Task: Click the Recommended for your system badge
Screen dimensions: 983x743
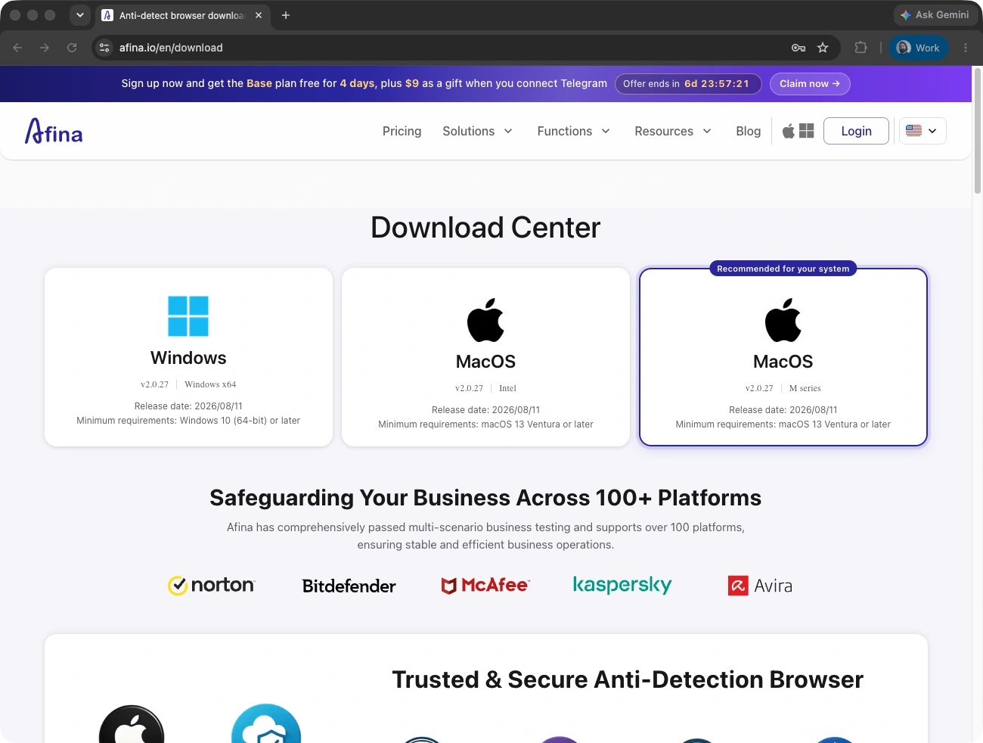Action: pos(783,269)
